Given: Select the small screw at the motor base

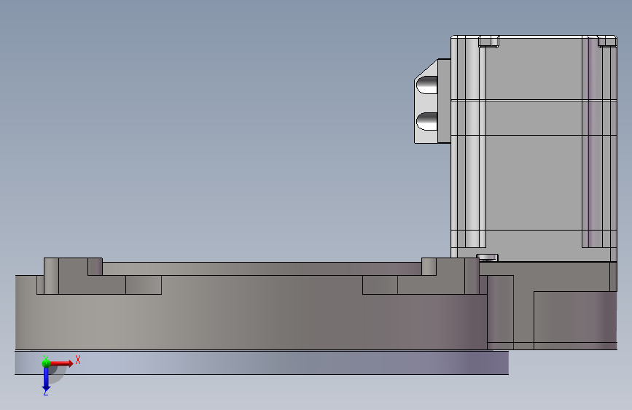Looking at the screenshot, I should point(487,258).
